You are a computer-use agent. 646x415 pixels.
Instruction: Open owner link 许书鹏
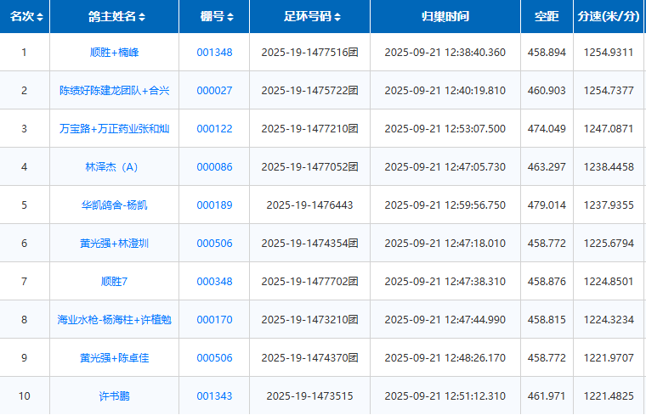tap(114, 396)
